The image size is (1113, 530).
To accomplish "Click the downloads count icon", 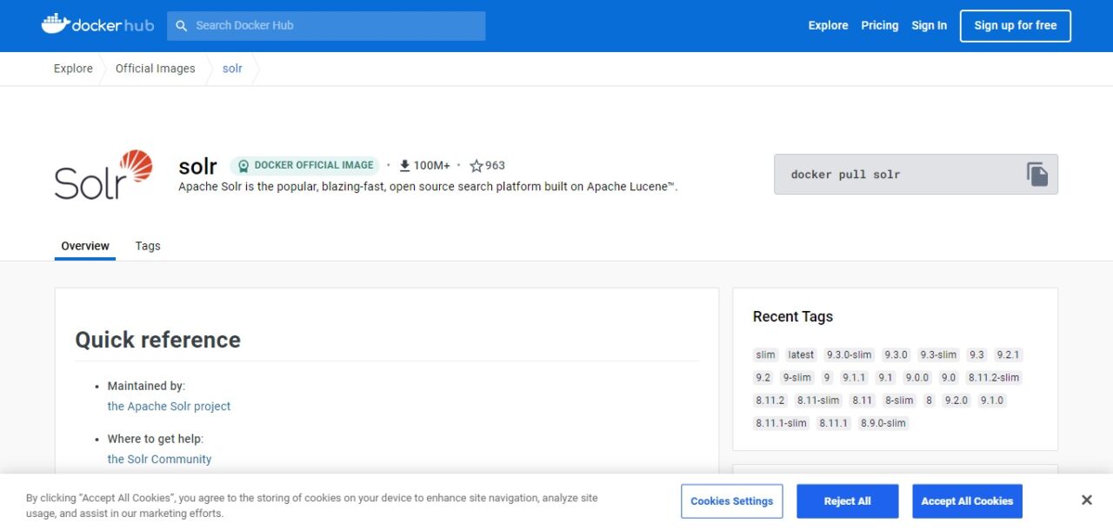I will pos(404,166).
